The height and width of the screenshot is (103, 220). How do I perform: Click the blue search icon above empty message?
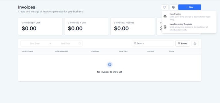click(110, 65)
